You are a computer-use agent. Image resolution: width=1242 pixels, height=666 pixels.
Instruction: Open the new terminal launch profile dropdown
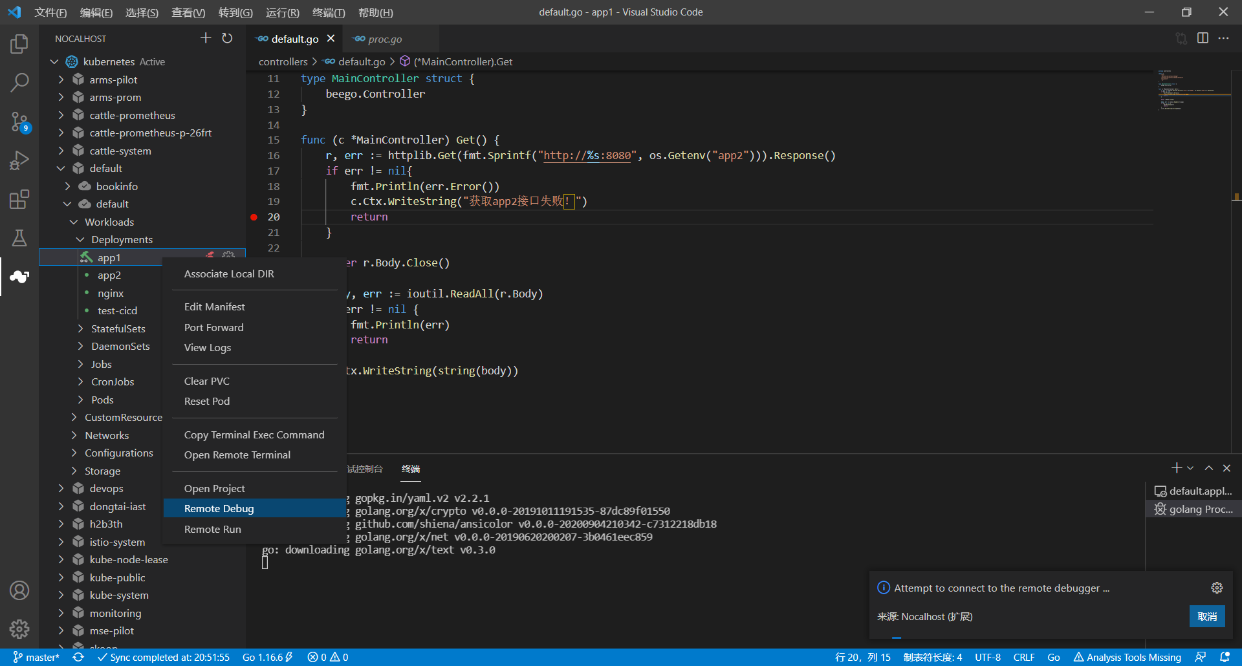(1190, 467)
